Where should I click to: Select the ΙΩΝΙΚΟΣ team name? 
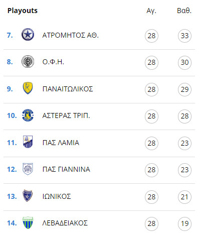pyautogui.click(x=57, y=196)
